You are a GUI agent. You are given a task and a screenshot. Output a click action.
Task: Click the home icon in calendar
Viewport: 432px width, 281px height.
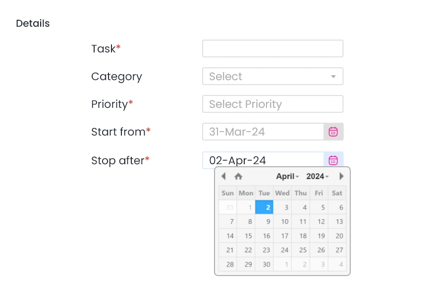pyautogui.click(x=238, y=176)
